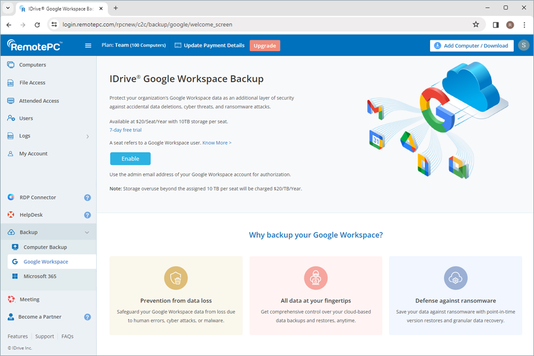Open Update Payment Details

point(209,46)
